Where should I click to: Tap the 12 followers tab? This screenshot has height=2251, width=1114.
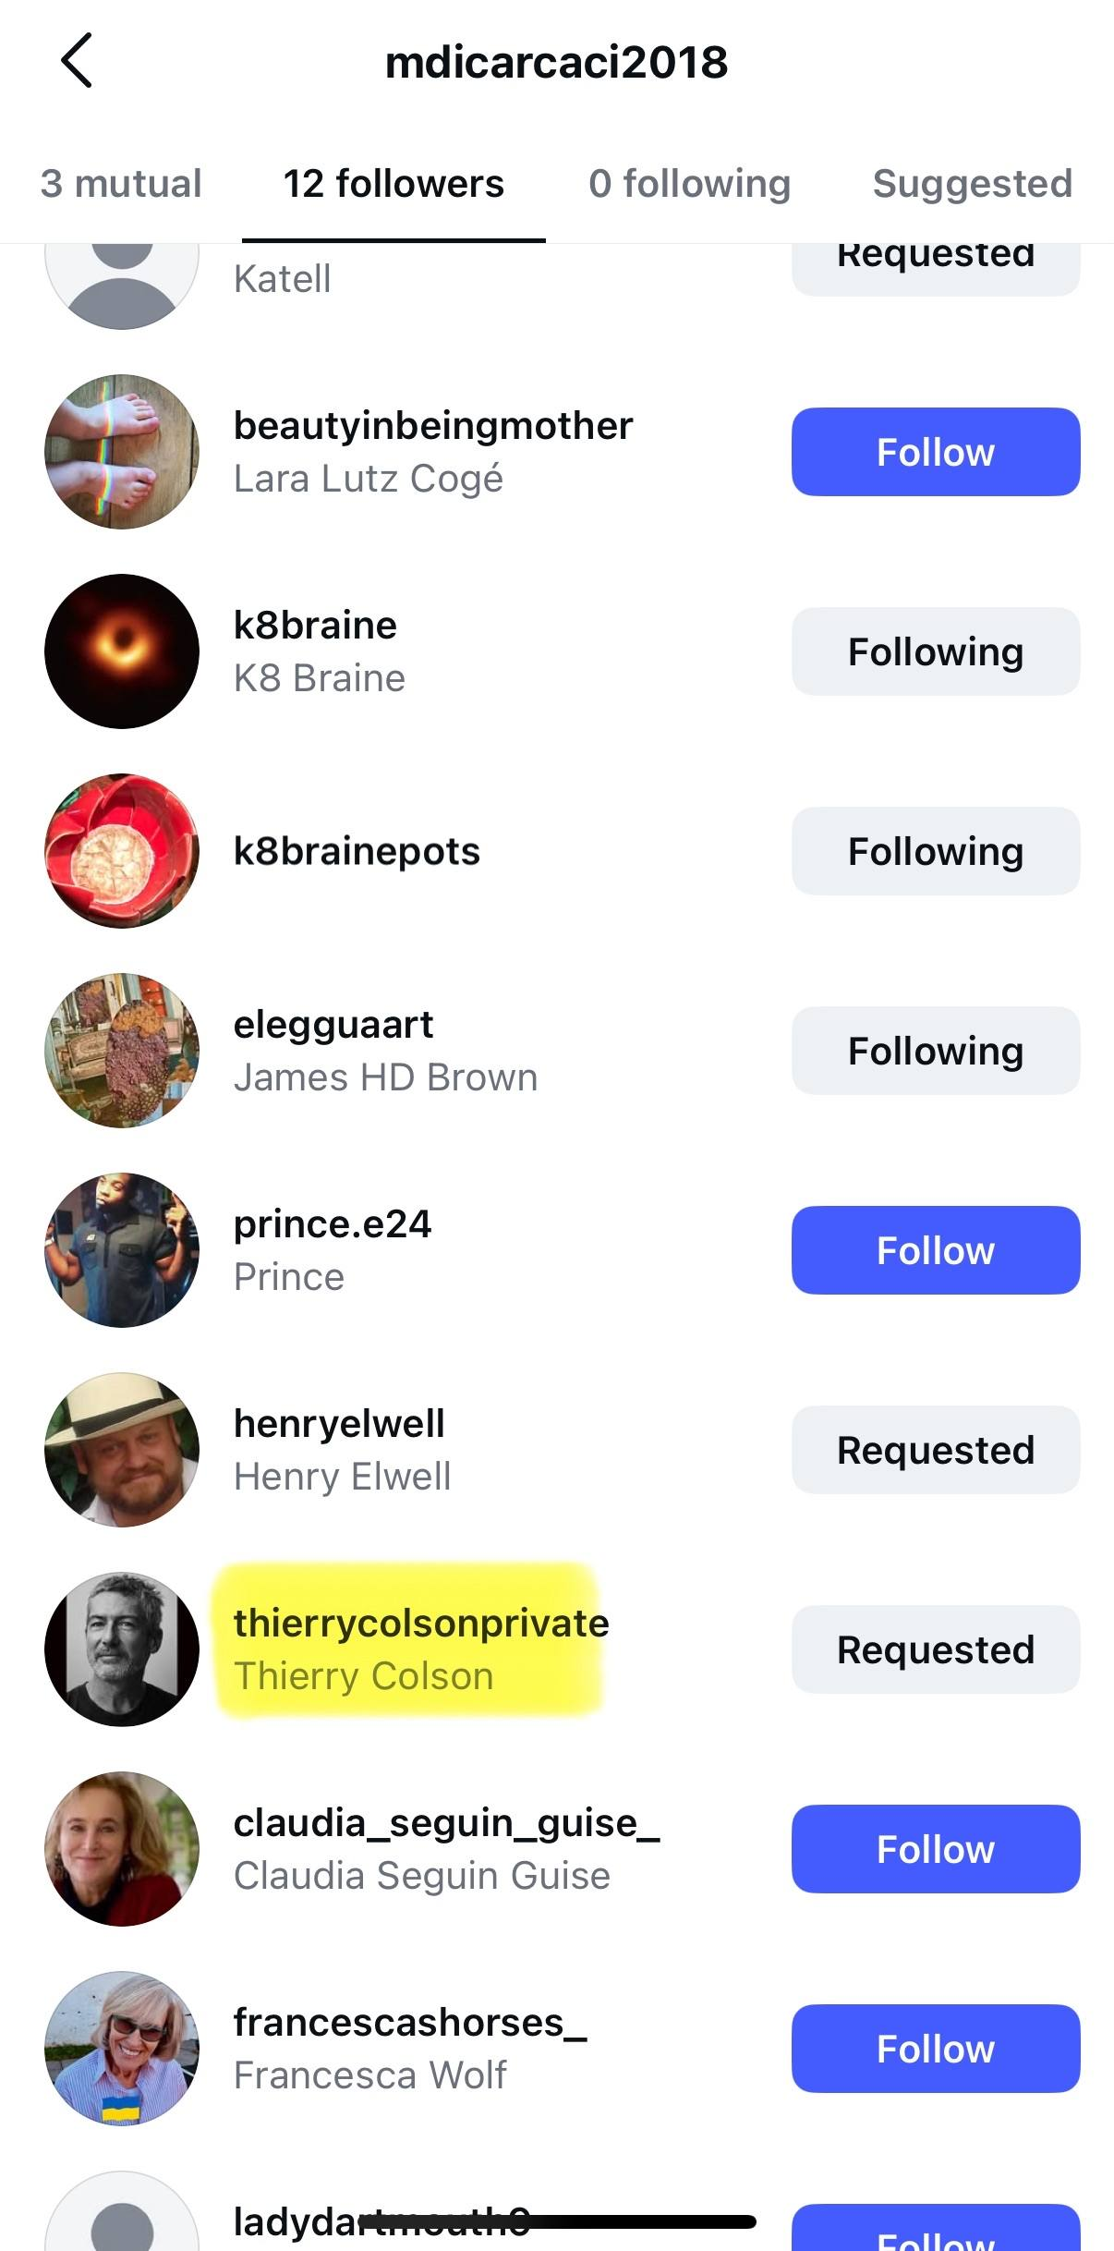click(394, 184)
